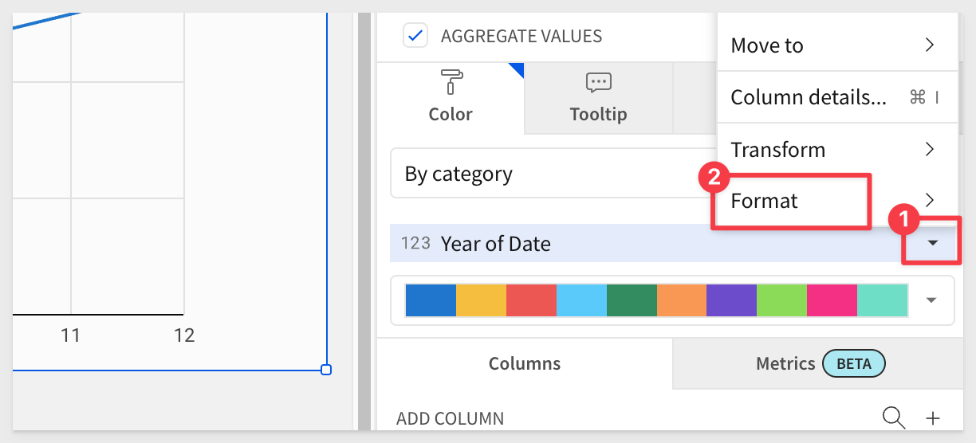The image size is (976, 443).
Task: Switch to the Columns tab
Action: pos(525,363)
